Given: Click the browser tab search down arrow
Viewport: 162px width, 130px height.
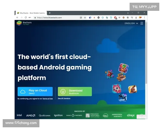Looking at the screenshot, I should (128, 13).
